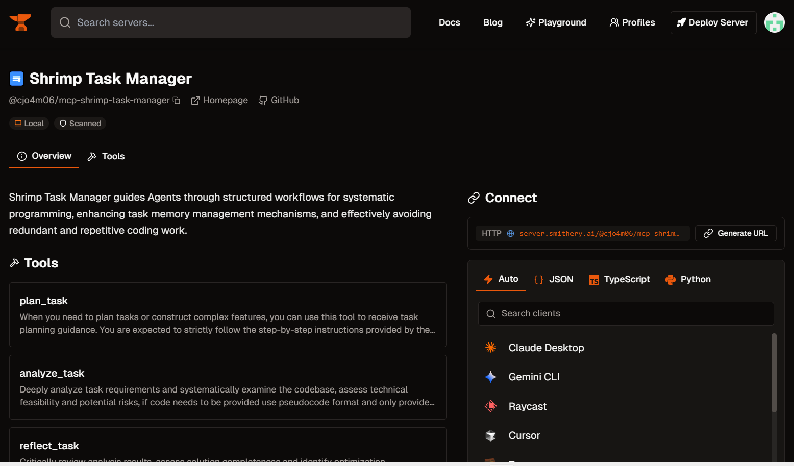
Task: Open the user avatar menu
Action: coord(775,22)
